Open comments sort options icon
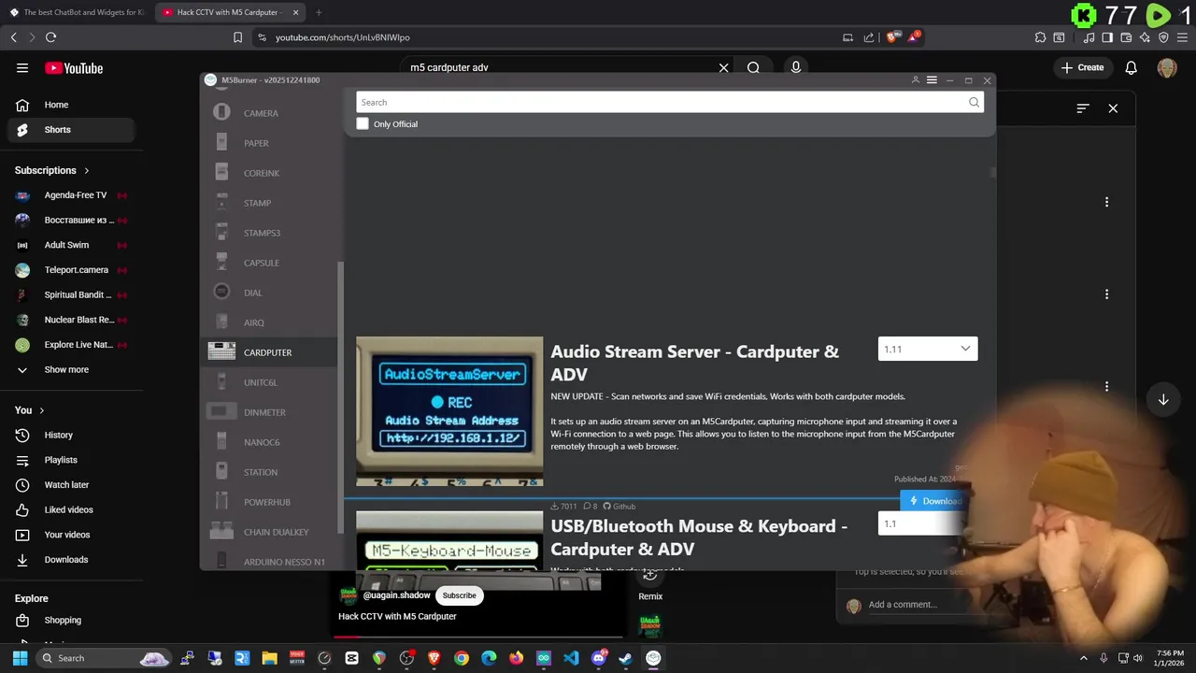 (x=1083, y=108)
